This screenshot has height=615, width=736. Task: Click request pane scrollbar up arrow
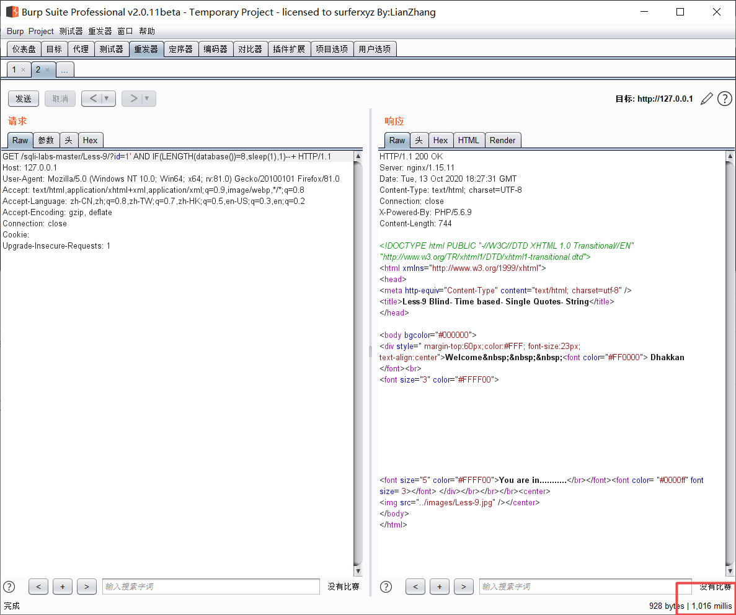[358, 156]
